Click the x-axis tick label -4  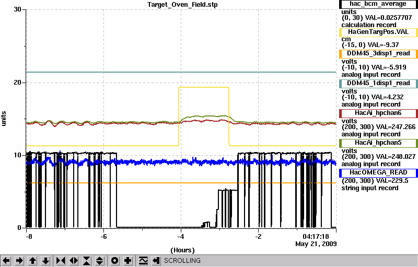[181, 237]
